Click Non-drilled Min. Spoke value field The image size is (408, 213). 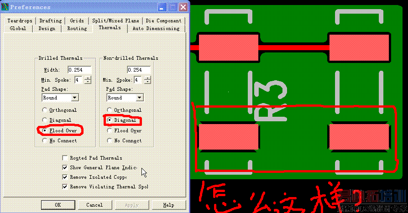(x=138, y=80)
